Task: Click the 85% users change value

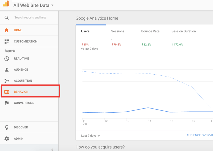Action: (85, 45)
